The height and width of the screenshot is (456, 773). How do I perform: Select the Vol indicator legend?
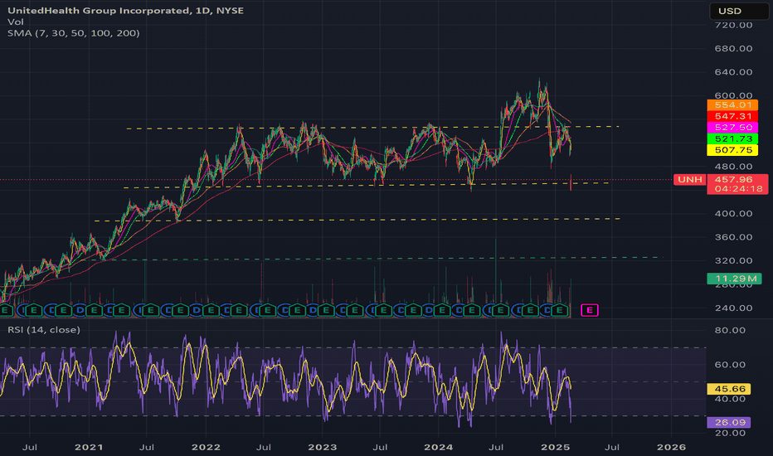[x=15, y=22]
